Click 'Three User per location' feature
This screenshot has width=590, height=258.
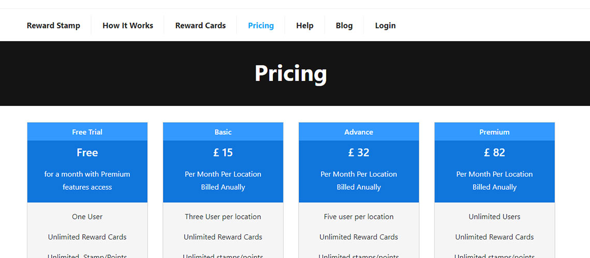[x=223, y=217]
